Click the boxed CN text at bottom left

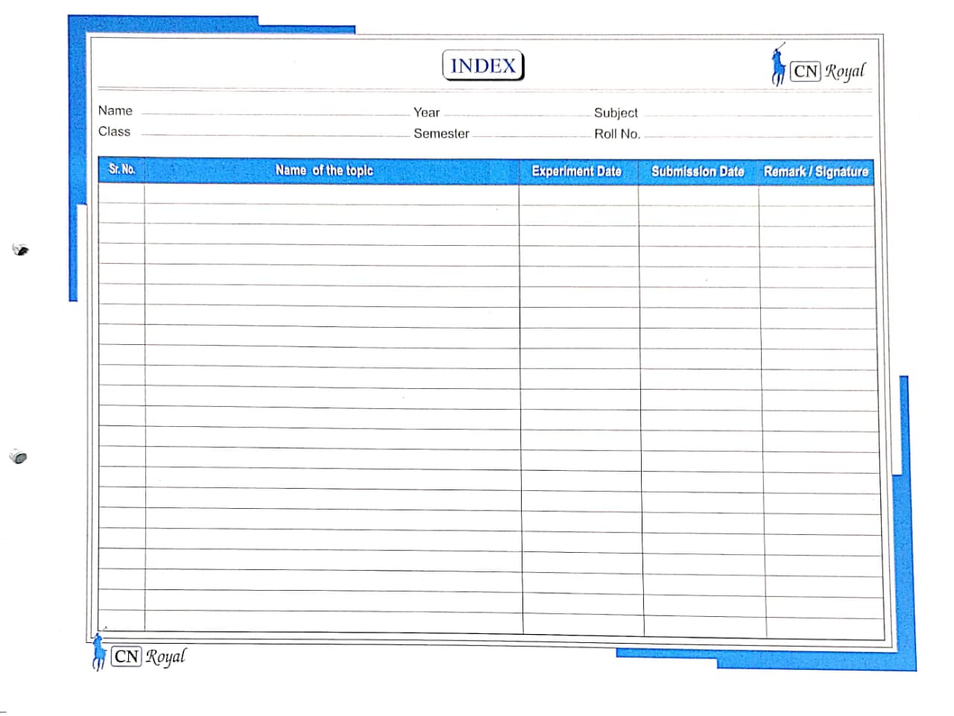(126, 656)
